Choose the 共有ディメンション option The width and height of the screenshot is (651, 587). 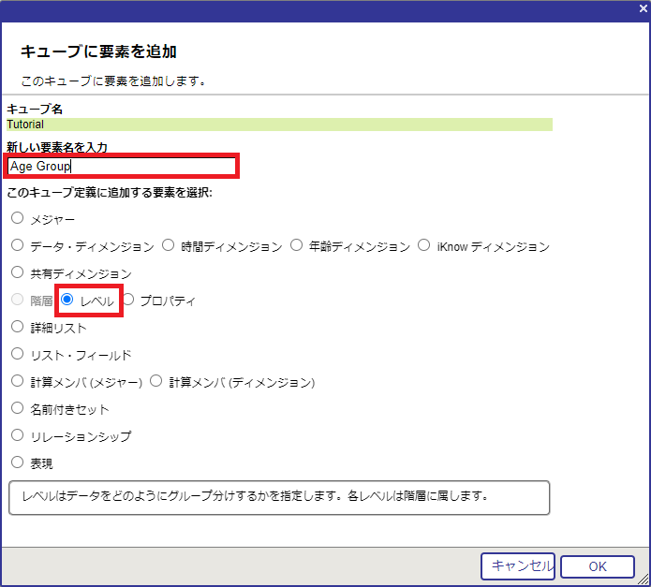17,273
